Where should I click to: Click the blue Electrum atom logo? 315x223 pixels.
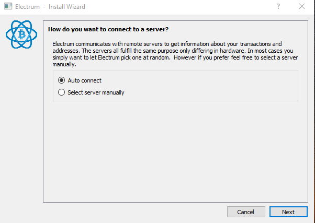(x=21, y=34)
